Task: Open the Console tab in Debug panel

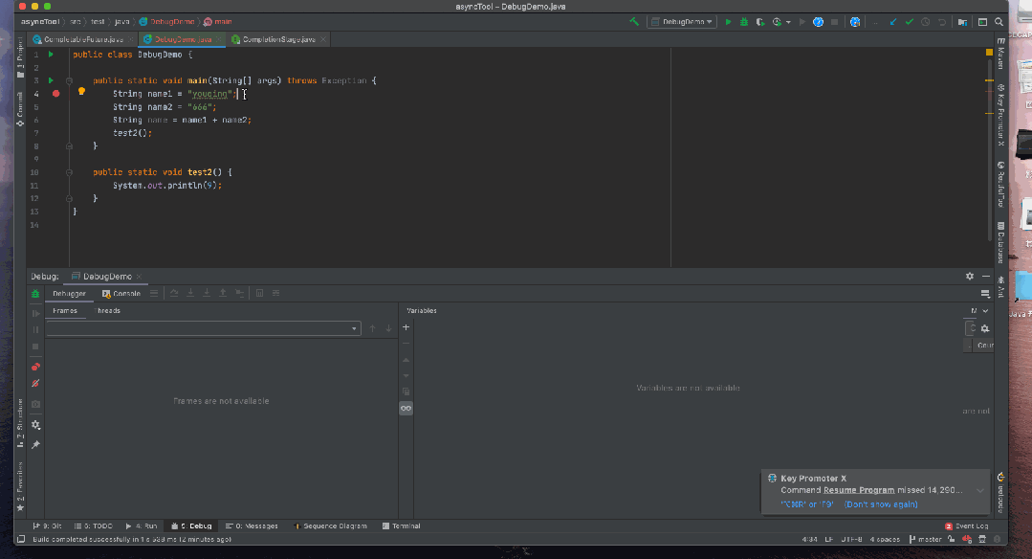Action: pyautogui.click(x=121, y=294)
